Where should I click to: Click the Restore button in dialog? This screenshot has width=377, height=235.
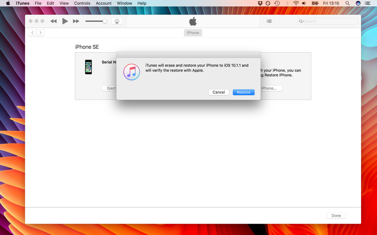click(x=243, y=92)
